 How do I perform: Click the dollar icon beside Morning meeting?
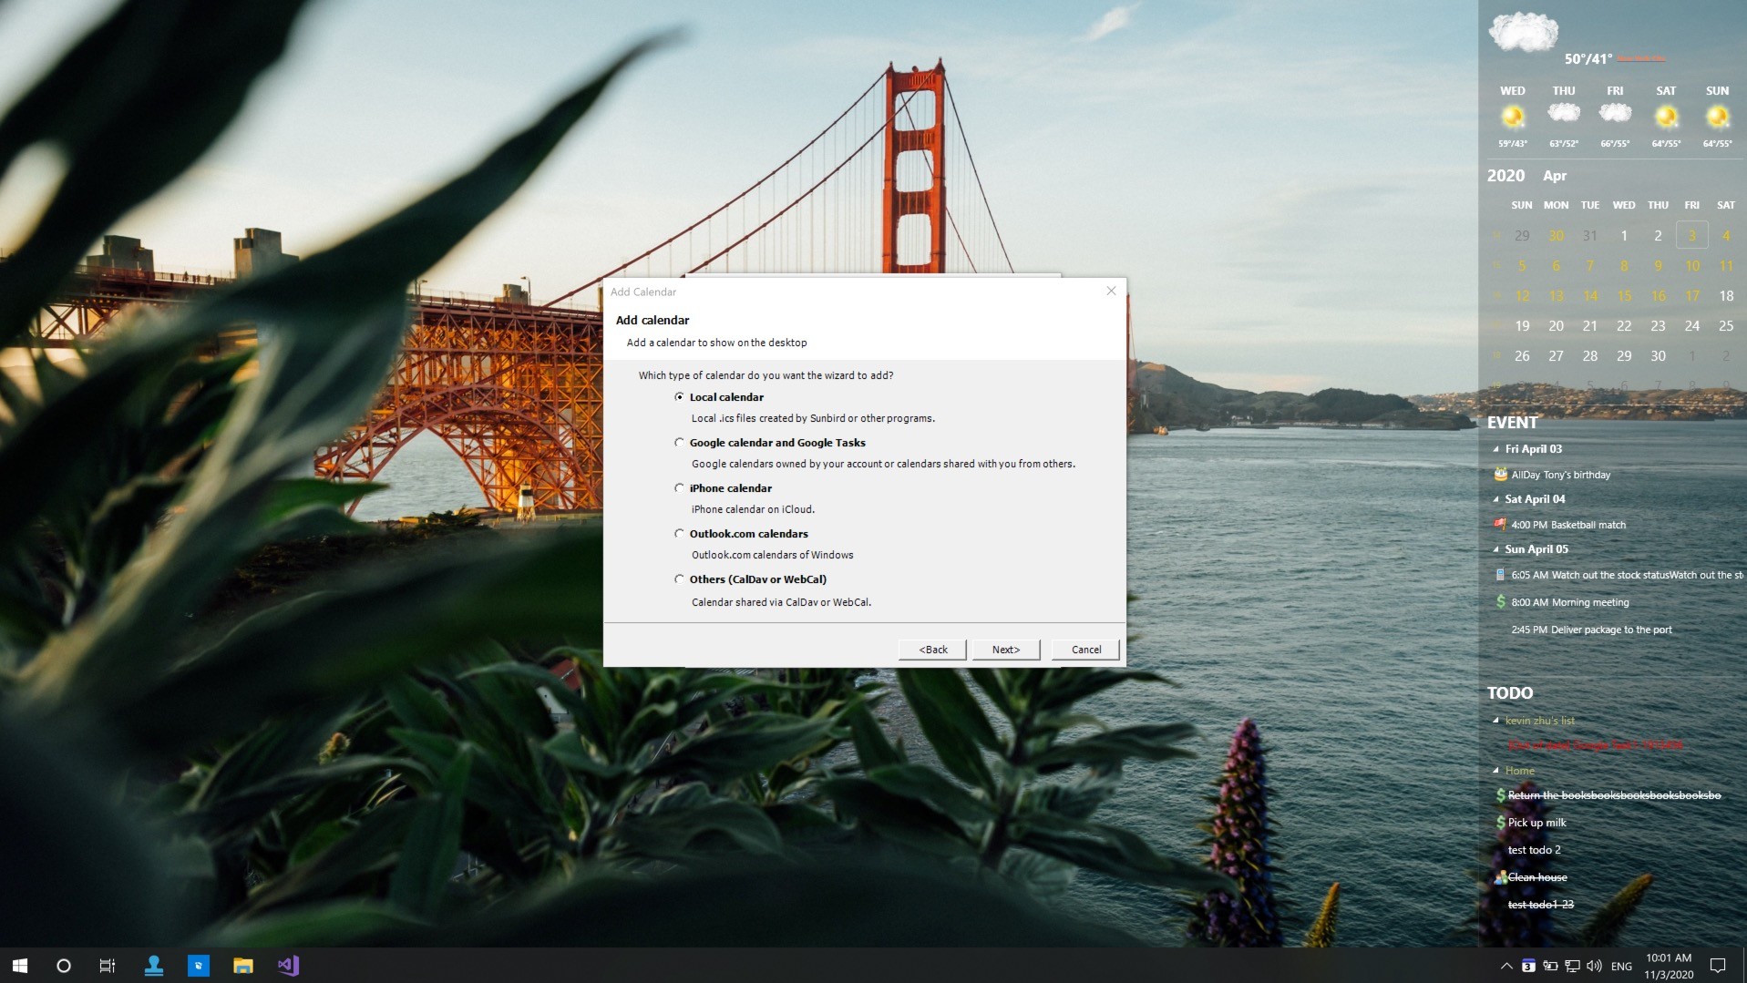coord(1500,601)
